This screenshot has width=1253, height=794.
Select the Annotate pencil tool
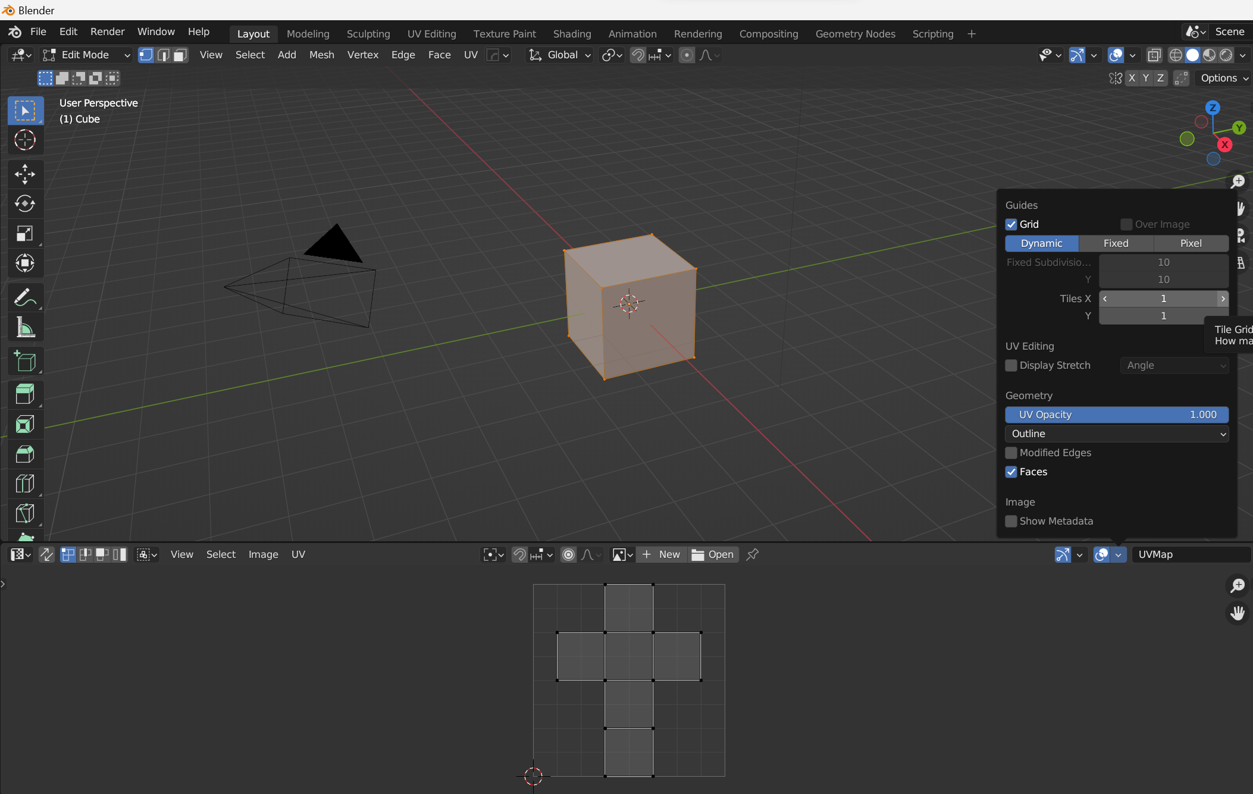point(25,297)
